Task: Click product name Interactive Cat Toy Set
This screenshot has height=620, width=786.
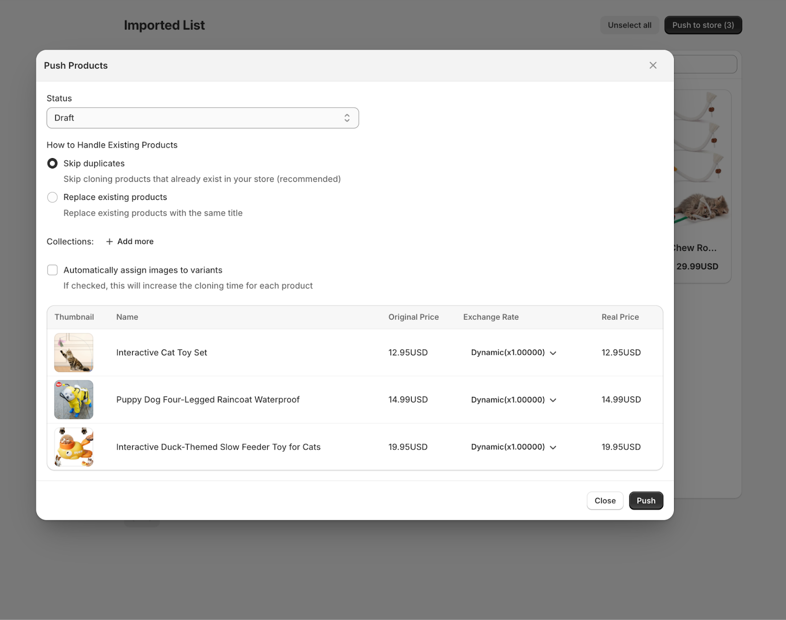Action: [162, 353]
